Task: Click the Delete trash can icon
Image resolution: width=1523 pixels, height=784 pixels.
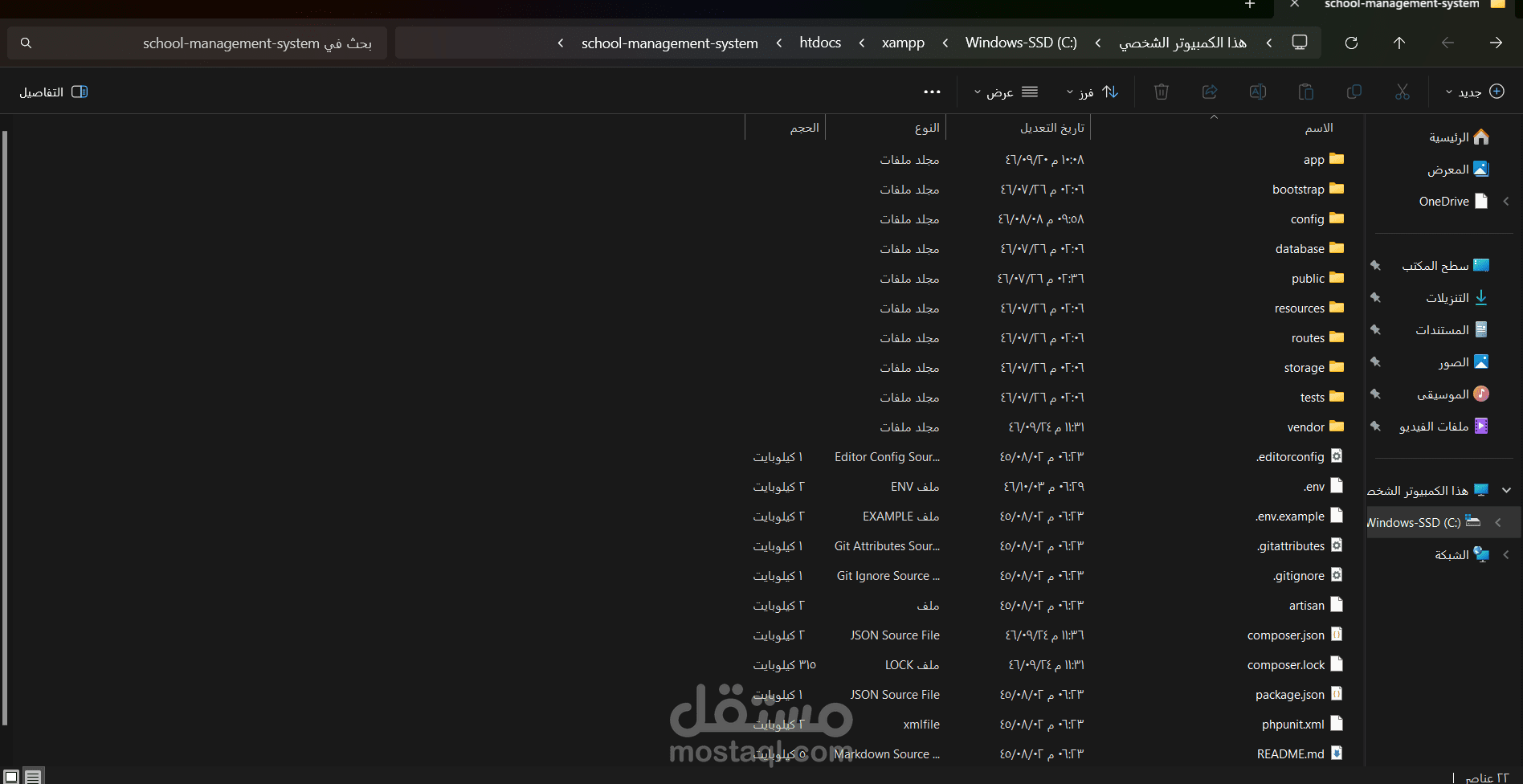Action: click(x=1162, y=92)
